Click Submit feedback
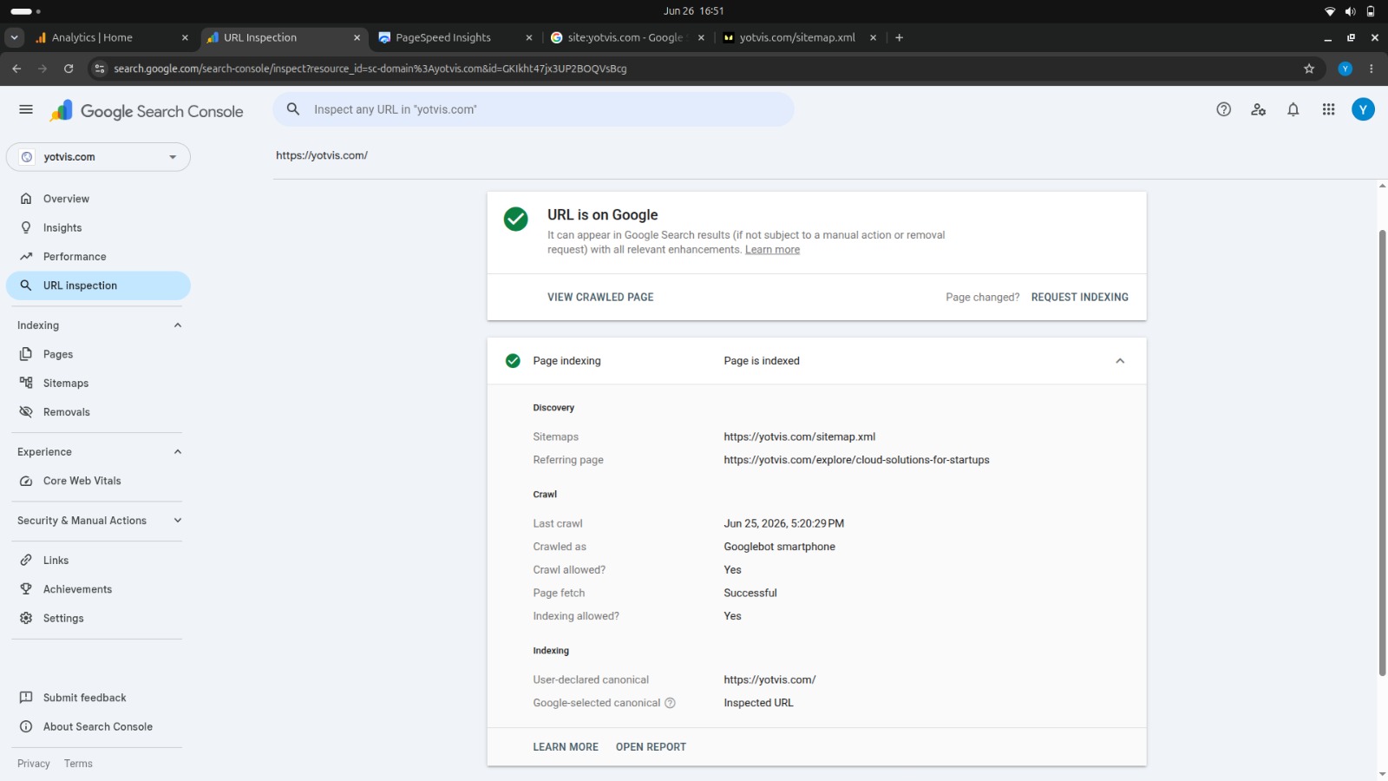Image resolution: width=1388 pixels, height=781 pixels. [98, 698]
